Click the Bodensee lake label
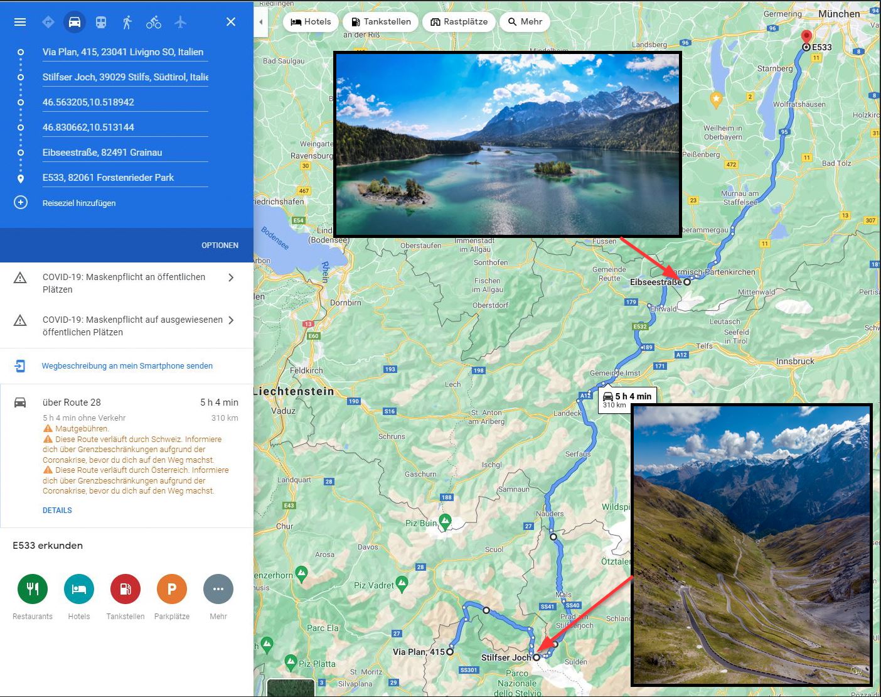This screenshot has width=881, height=697. [x=275, y=238]
